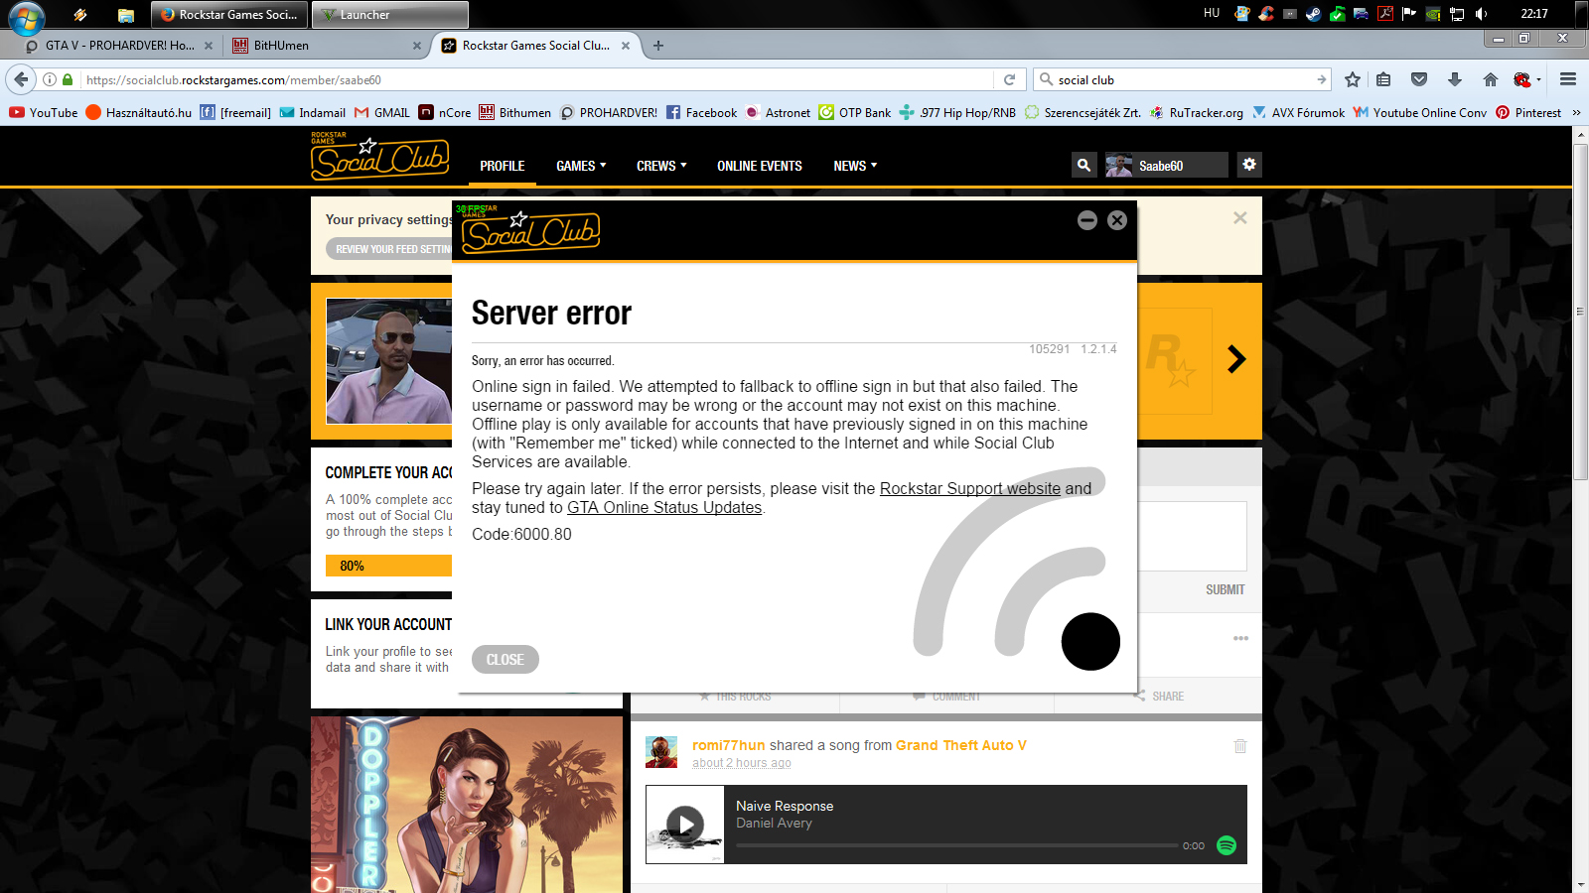
Task: Show bookmarks list icon
Action: (x=1383, y=80)
